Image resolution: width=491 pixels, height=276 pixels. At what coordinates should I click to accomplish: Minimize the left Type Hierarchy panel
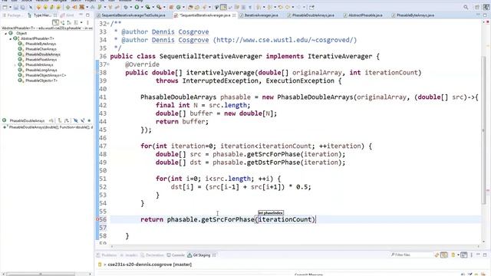(x=81, y=15)
